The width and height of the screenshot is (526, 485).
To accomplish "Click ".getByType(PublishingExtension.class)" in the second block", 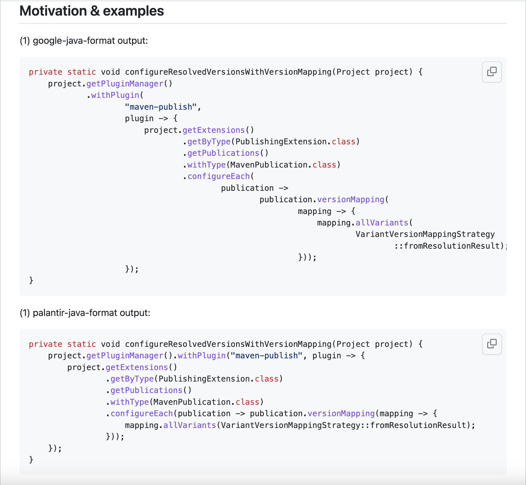I will pos(194,379).
